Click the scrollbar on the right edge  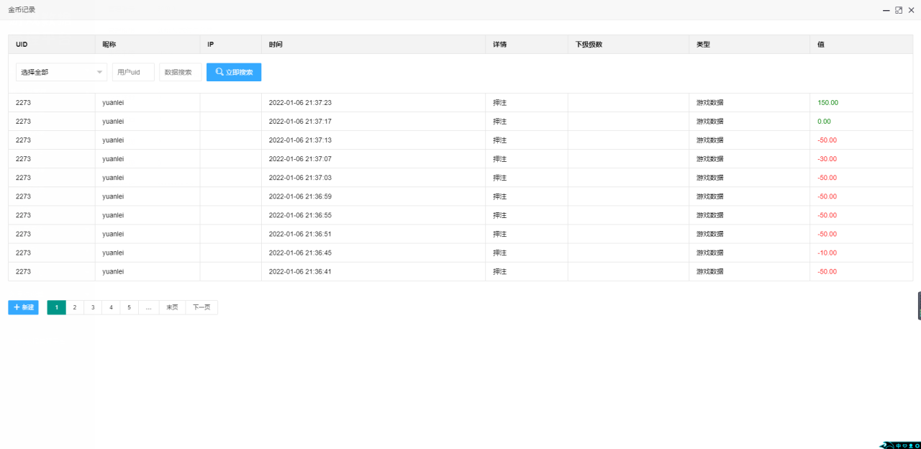click(918, 302)
